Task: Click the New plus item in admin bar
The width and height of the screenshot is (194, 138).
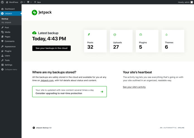Action: (x=37, y=2)
